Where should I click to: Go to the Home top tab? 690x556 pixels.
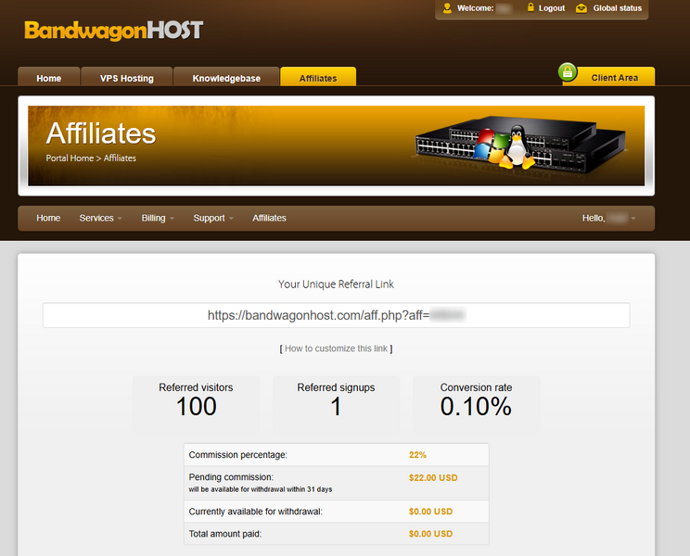tap(49, 78)
